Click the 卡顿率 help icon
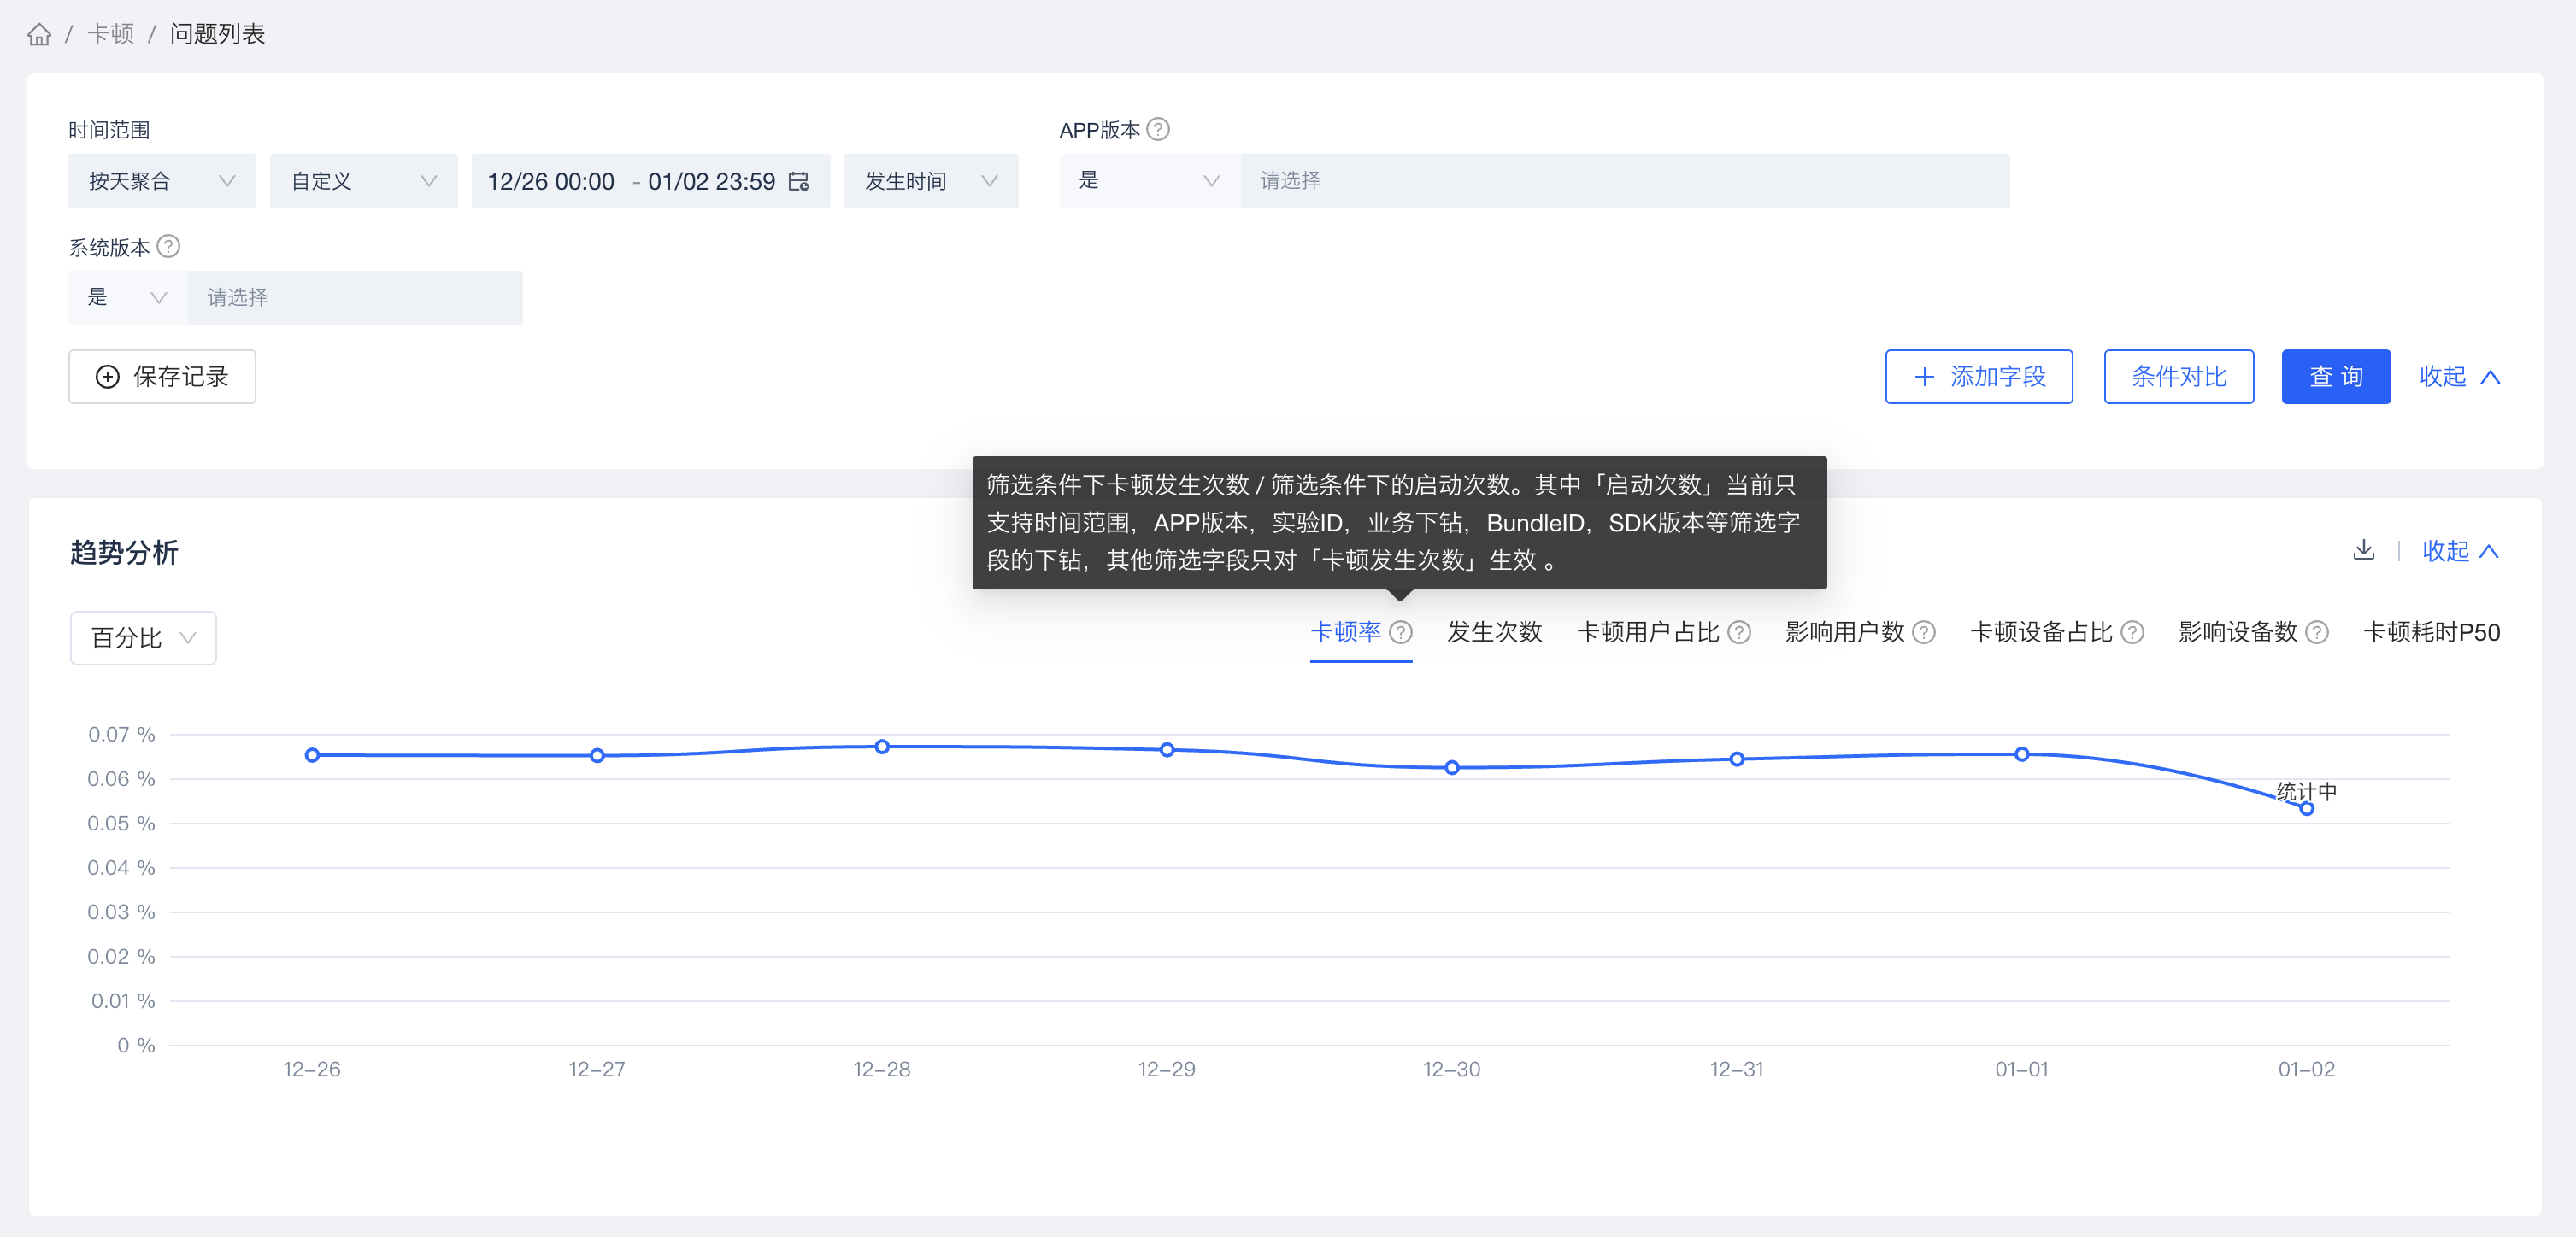 click(1401, 632)
